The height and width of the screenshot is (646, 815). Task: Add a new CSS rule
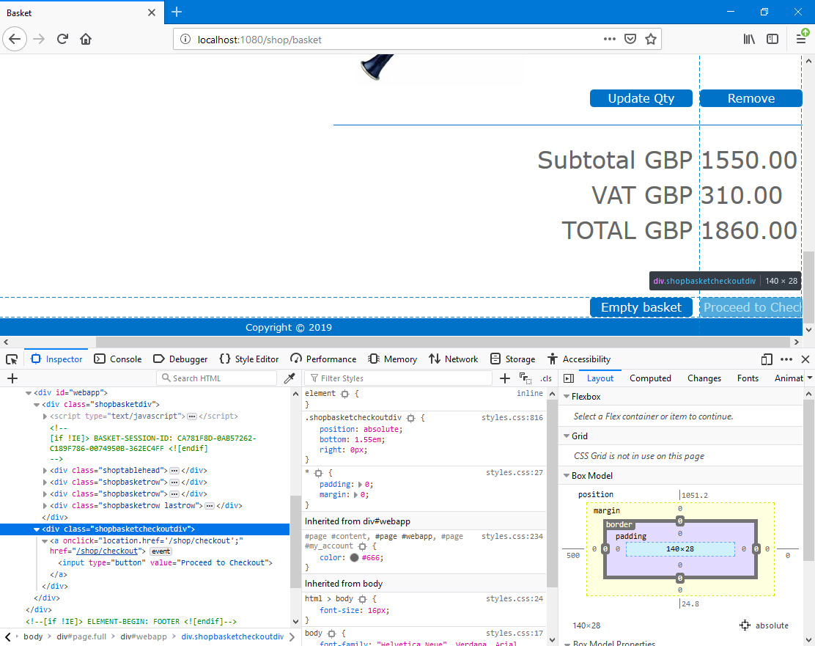505,378
